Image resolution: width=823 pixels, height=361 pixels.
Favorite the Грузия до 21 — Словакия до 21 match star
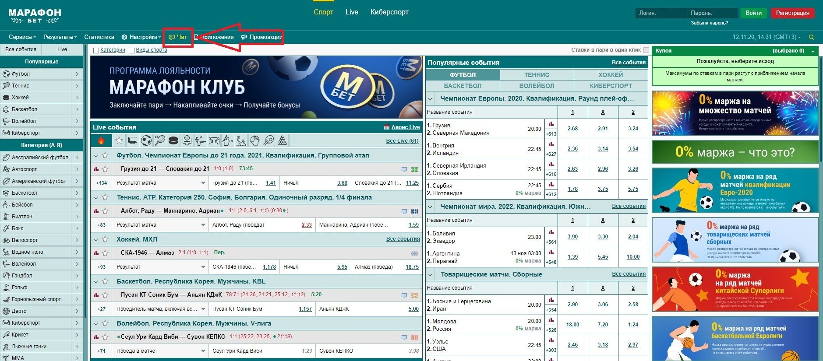tap(105, 169)
